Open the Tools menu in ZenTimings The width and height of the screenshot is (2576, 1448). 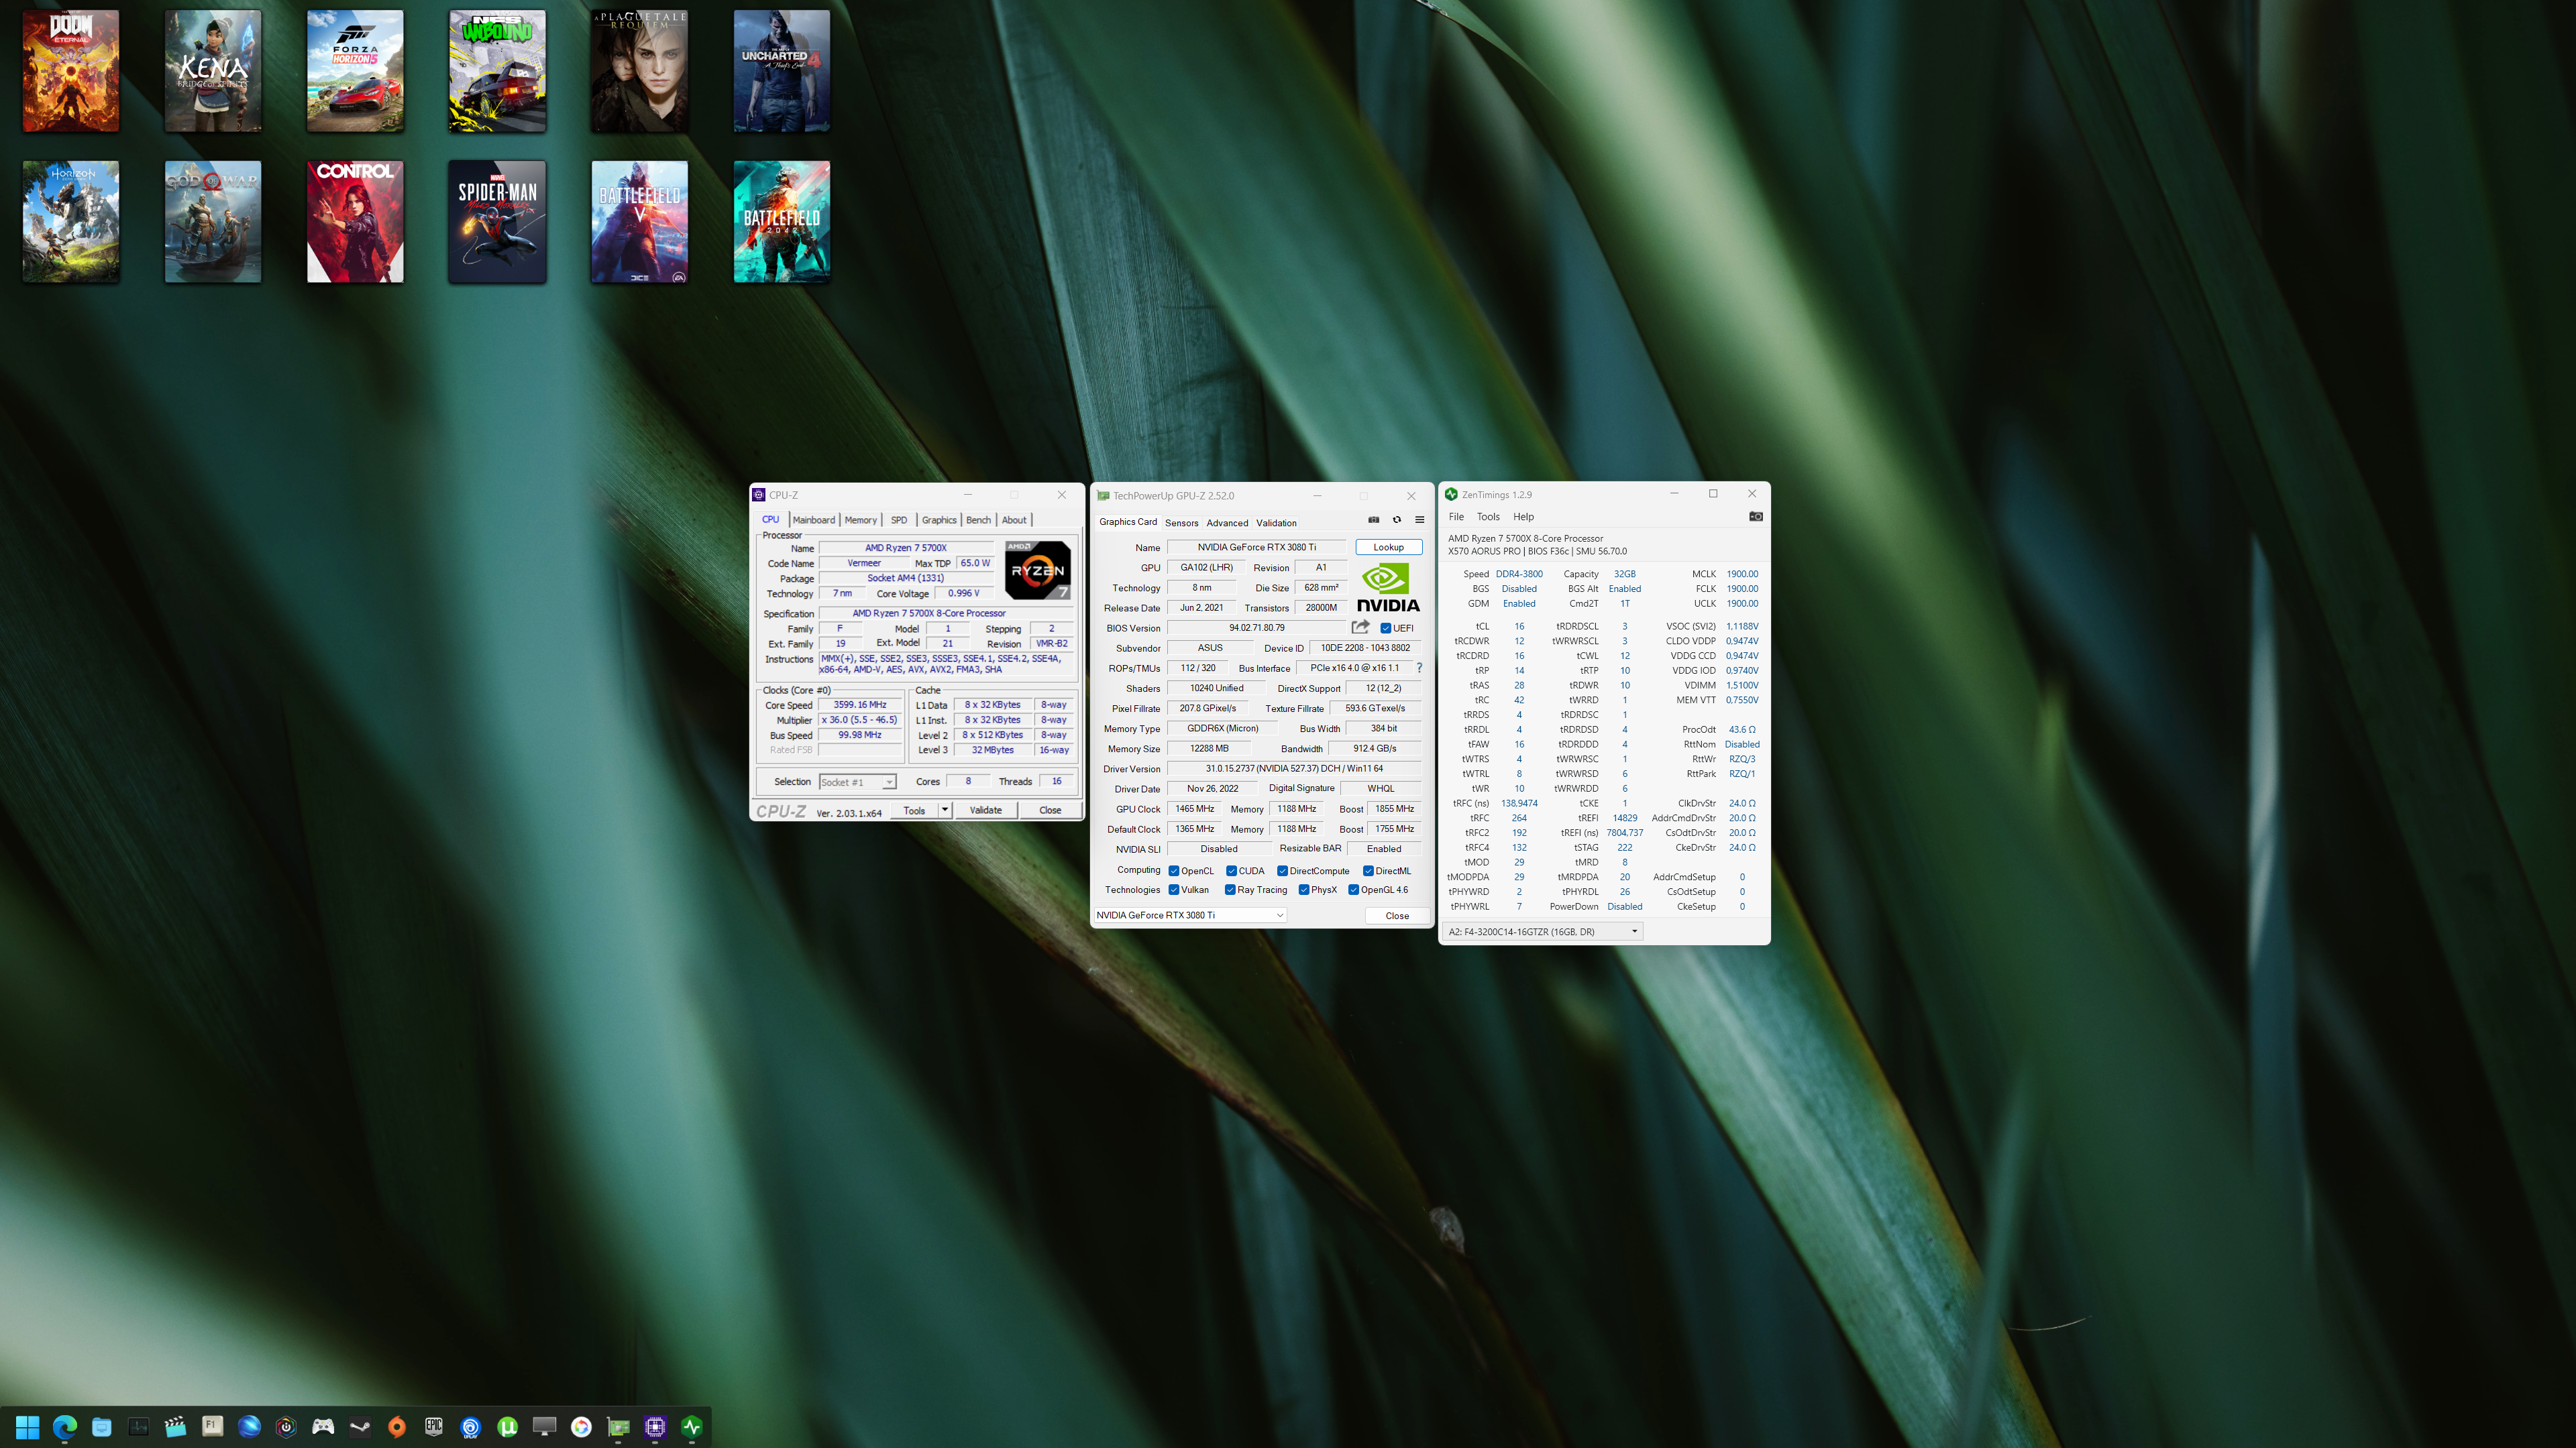point(1488,517)
